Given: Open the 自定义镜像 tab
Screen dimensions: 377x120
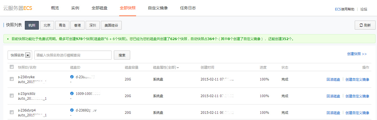Looking at the screenshot, I should 158,8.
